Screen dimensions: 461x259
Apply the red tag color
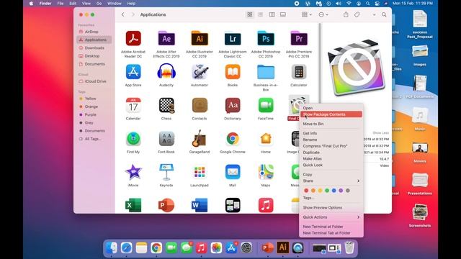coord(306,191)
